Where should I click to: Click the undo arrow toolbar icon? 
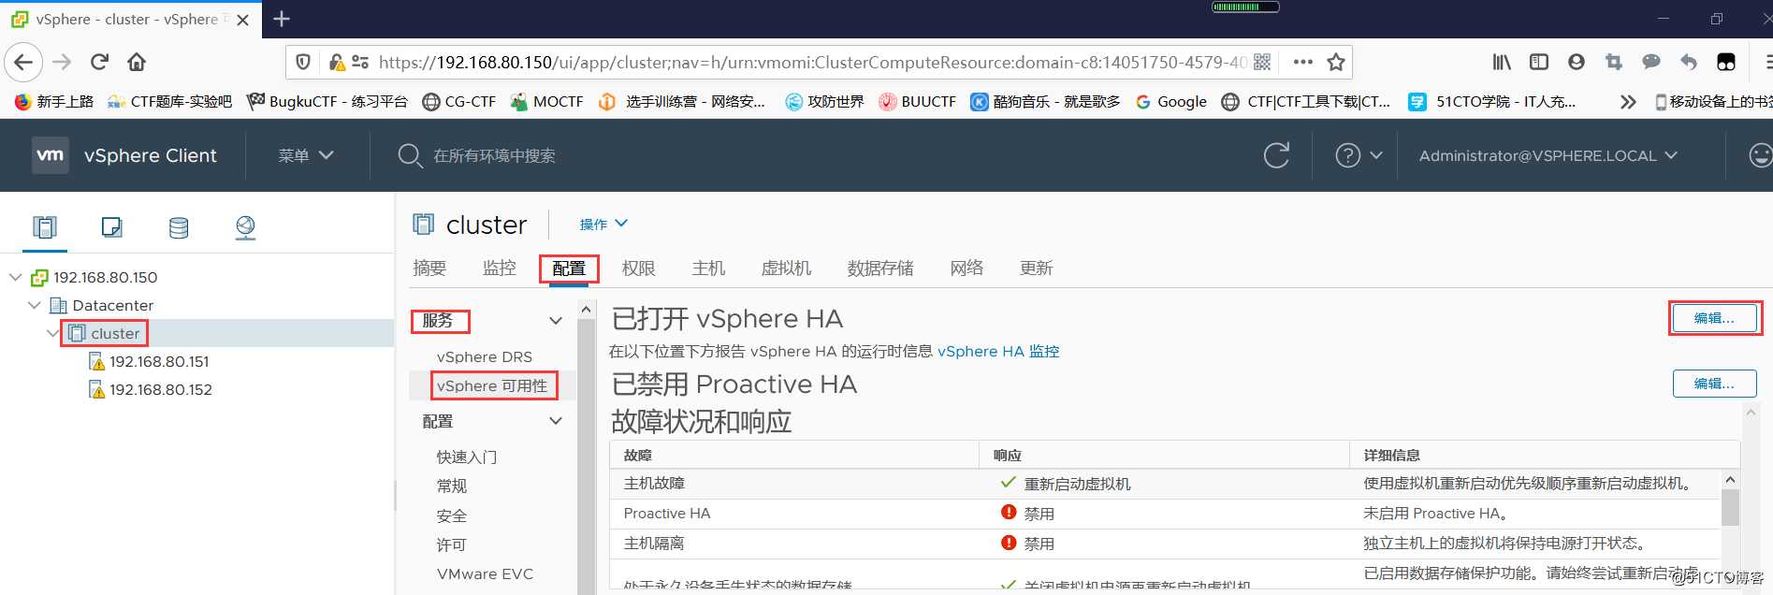[1689, 63]
